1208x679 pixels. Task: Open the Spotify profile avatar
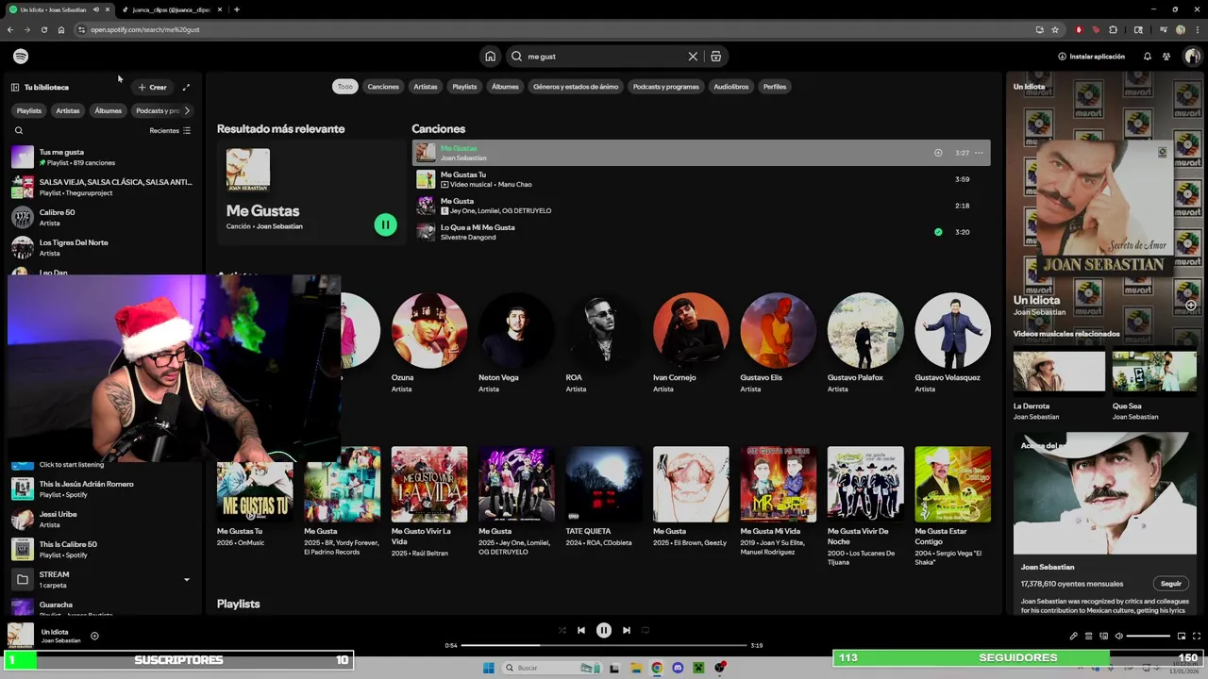tap(1193, 57)
